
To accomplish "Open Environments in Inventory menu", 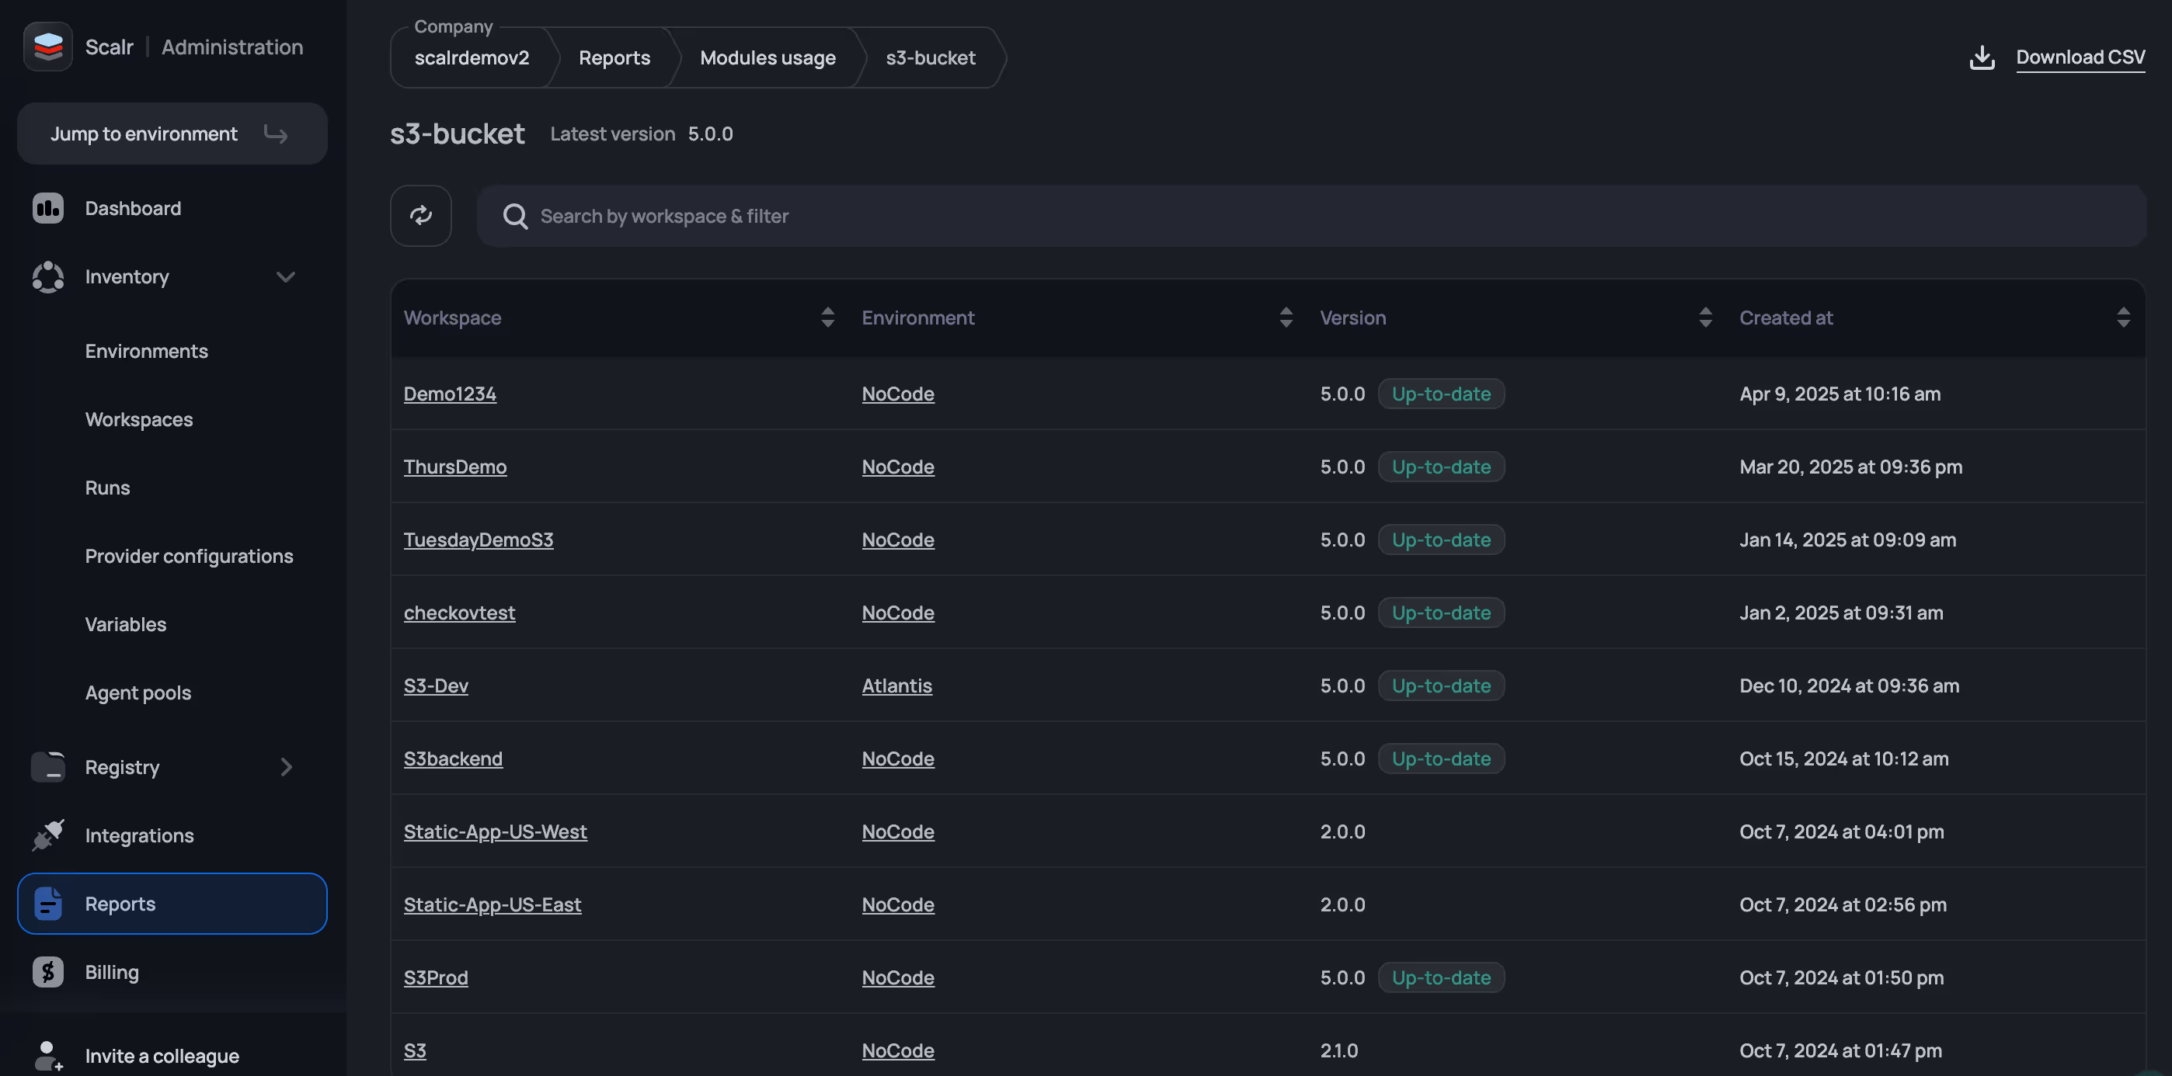I will click(x=147, y=351).
